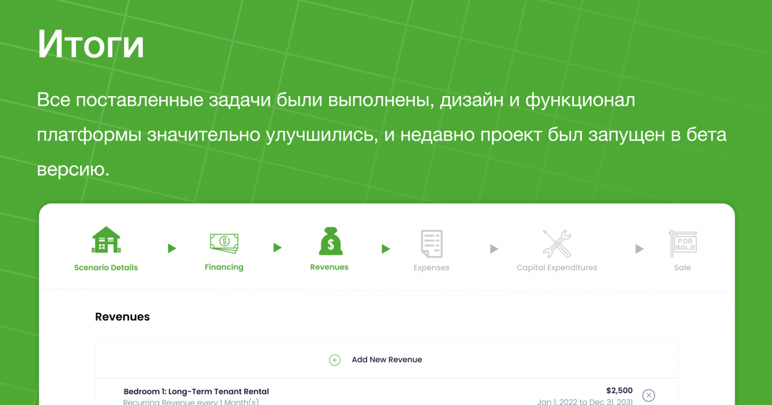Click the Revenues section heading
Image resolution: width=772 pixels, height=405 pixels.
point(122,317)
